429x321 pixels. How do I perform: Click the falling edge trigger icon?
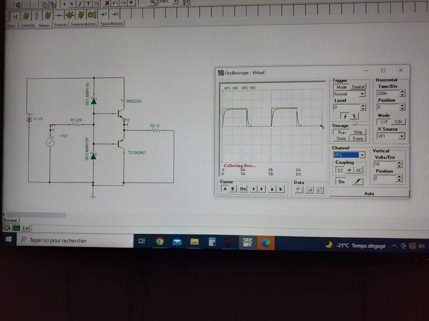pos(354,116)
